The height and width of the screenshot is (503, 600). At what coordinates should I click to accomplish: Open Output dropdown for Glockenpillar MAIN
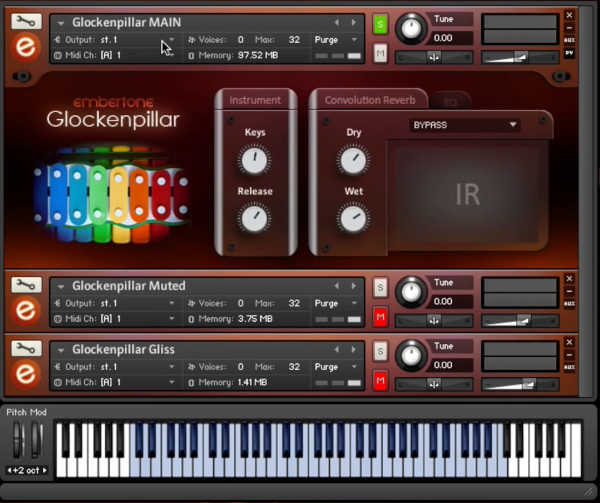(171, 39)
